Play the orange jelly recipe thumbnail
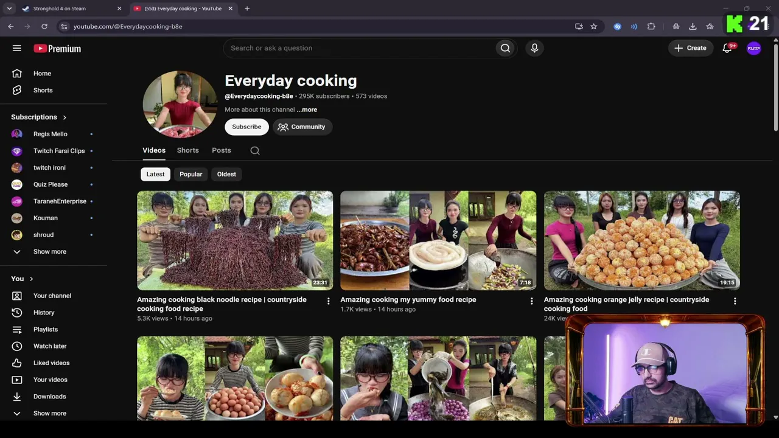This screenshot has width=779, height=438. [641, 240]
